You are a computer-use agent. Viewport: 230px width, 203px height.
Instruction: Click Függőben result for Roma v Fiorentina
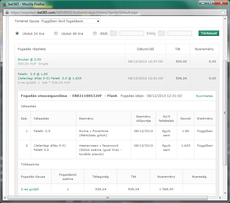coord(205,131)
